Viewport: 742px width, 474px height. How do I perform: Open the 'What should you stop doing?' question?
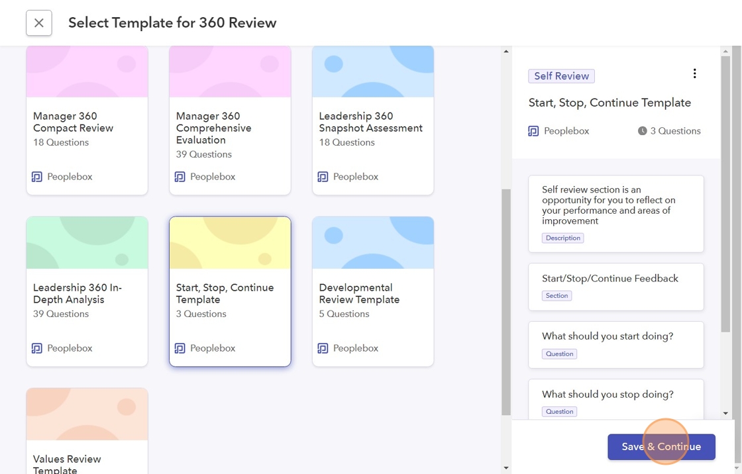(615, 399)
